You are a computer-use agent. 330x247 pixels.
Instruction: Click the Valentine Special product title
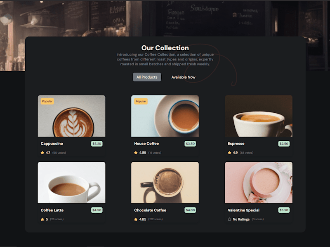tap(243, 210)
